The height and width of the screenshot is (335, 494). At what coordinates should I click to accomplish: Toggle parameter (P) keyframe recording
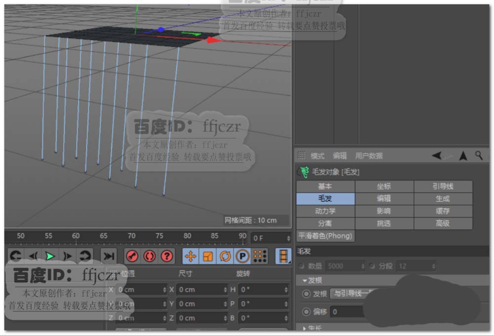pyautogui.click(x=242, y=257)
